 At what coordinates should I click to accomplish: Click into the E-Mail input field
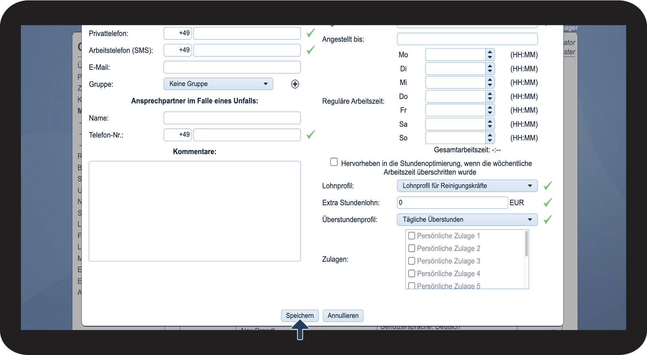pos(232,67)
